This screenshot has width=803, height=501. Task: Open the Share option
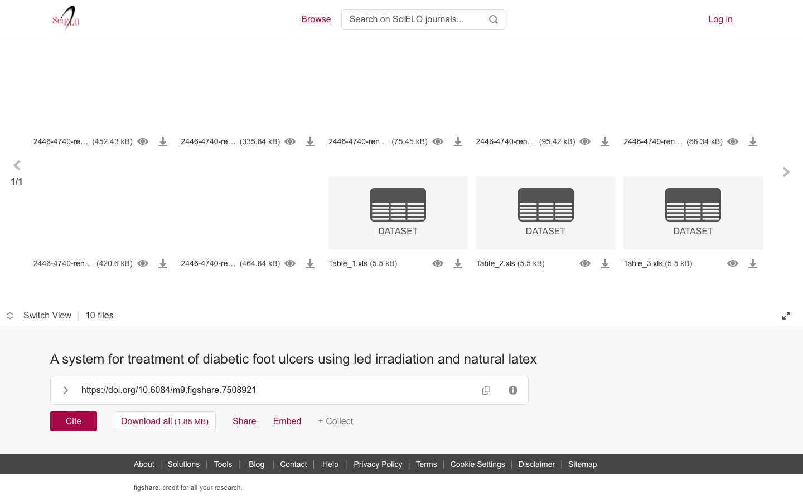pyautogui.click(x=244, y=421)
